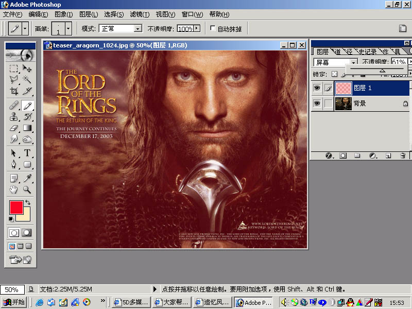
Task: Choose the Zoom tool
Action: [27, 190]
